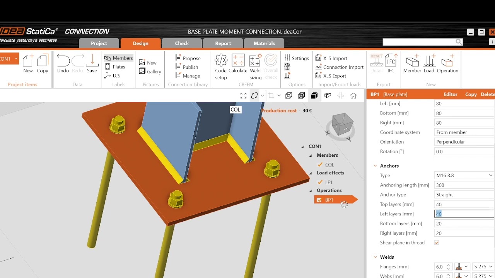Collapse the Welds section
The width and height of the screenshot is (495, 278).
[x=375, y=257]
